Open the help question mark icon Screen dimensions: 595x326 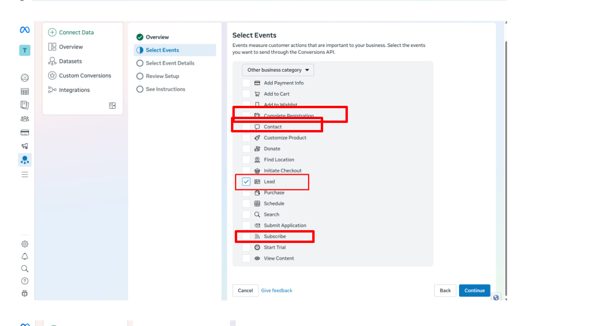pos(25,281)
